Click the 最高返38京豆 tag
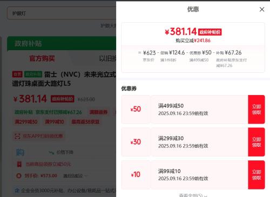This screenshot has height=197, width=270. click(x=85, y=122)
